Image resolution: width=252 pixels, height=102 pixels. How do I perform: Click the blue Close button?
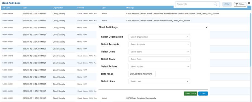203,94
